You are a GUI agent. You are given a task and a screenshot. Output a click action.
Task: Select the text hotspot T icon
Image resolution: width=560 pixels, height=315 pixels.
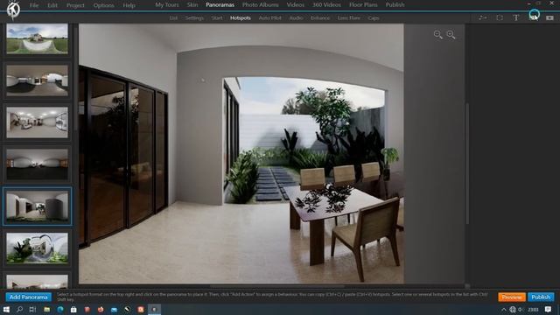(516, 17)
